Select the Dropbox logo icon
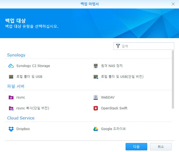Screen dimensions: 179x152 point(11,129)
